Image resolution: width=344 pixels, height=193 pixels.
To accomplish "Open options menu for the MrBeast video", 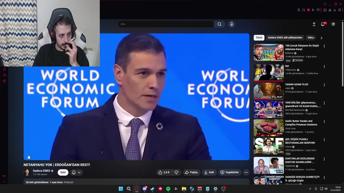I will (x=324, y=46).
